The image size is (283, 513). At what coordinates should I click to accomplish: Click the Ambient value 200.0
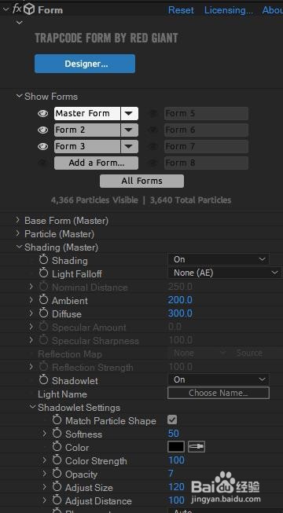[x=180, y=300]
